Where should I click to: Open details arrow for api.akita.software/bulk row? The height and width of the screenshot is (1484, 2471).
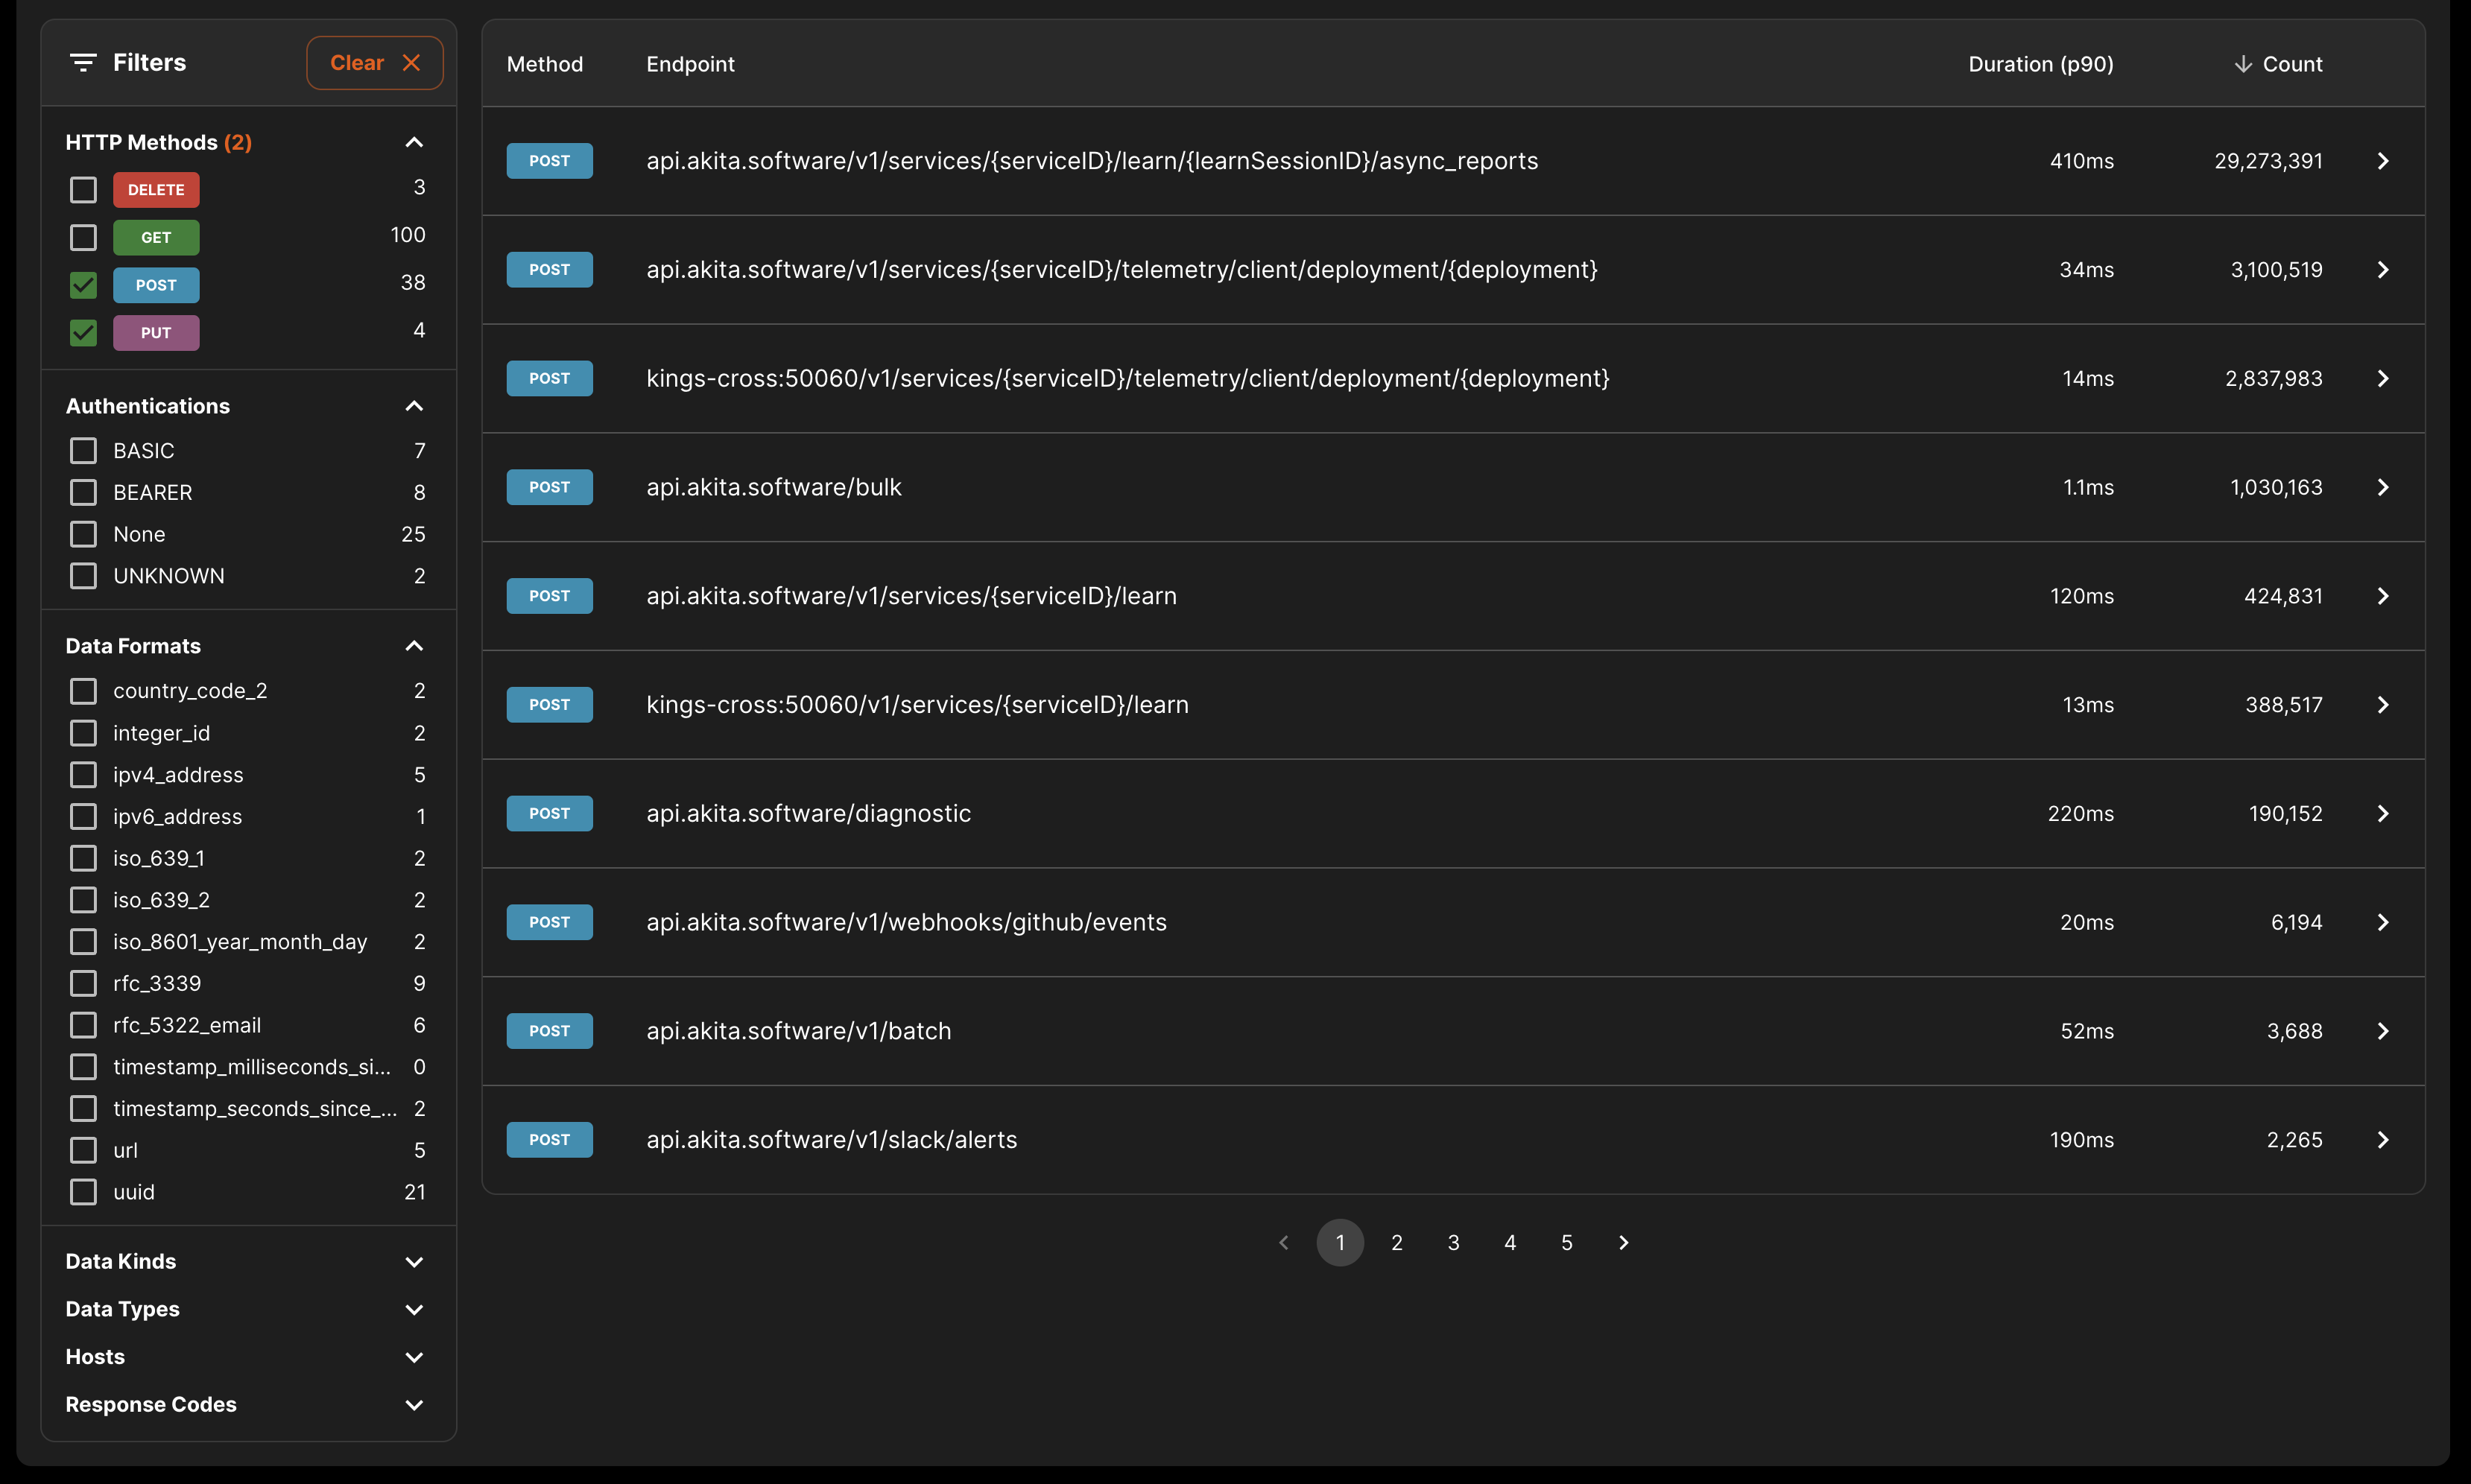2383,487
